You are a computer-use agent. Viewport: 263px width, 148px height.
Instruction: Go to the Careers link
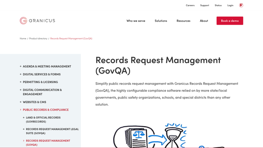(190, 5)
